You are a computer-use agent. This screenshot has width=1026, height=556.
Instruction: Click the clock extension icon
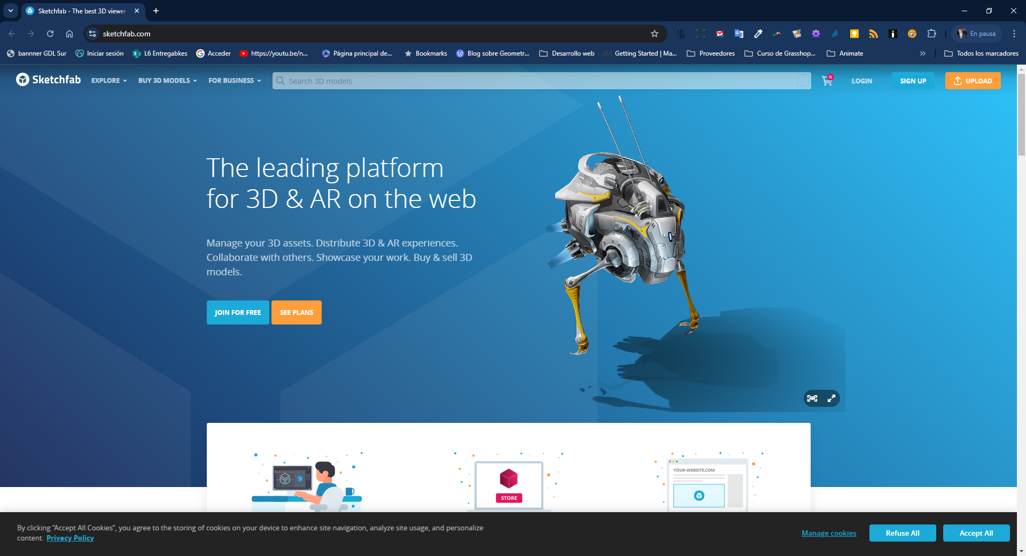681,34
